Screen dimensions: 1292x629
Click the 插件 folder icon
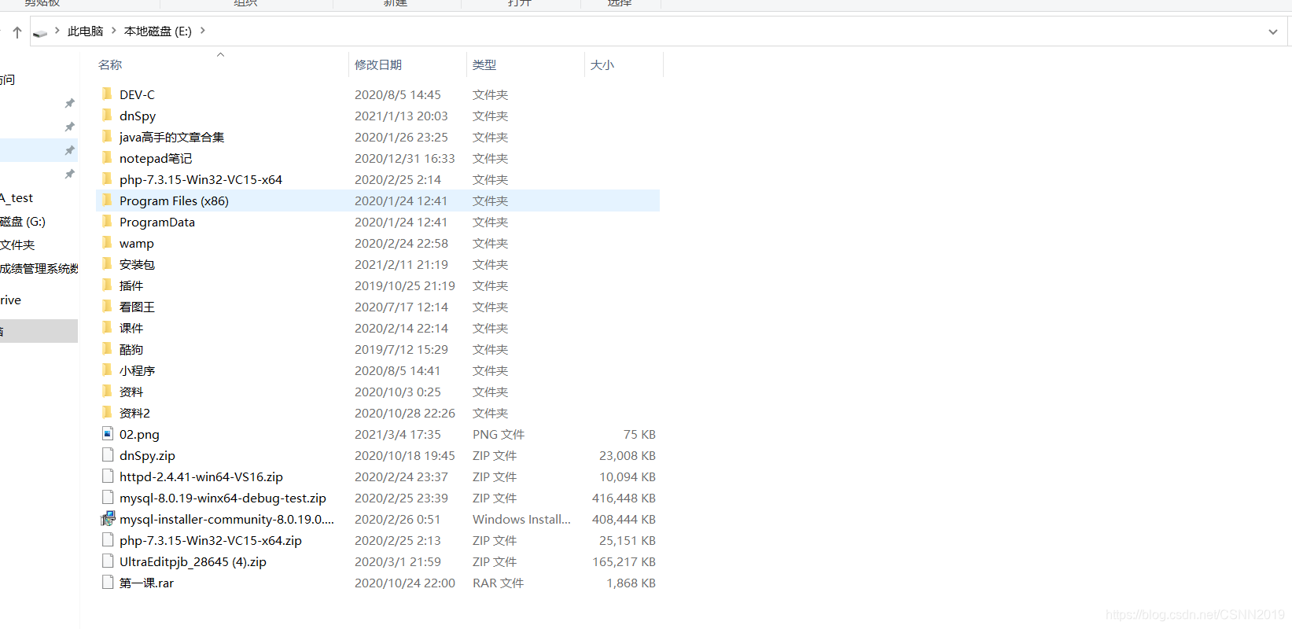(108, 285)
